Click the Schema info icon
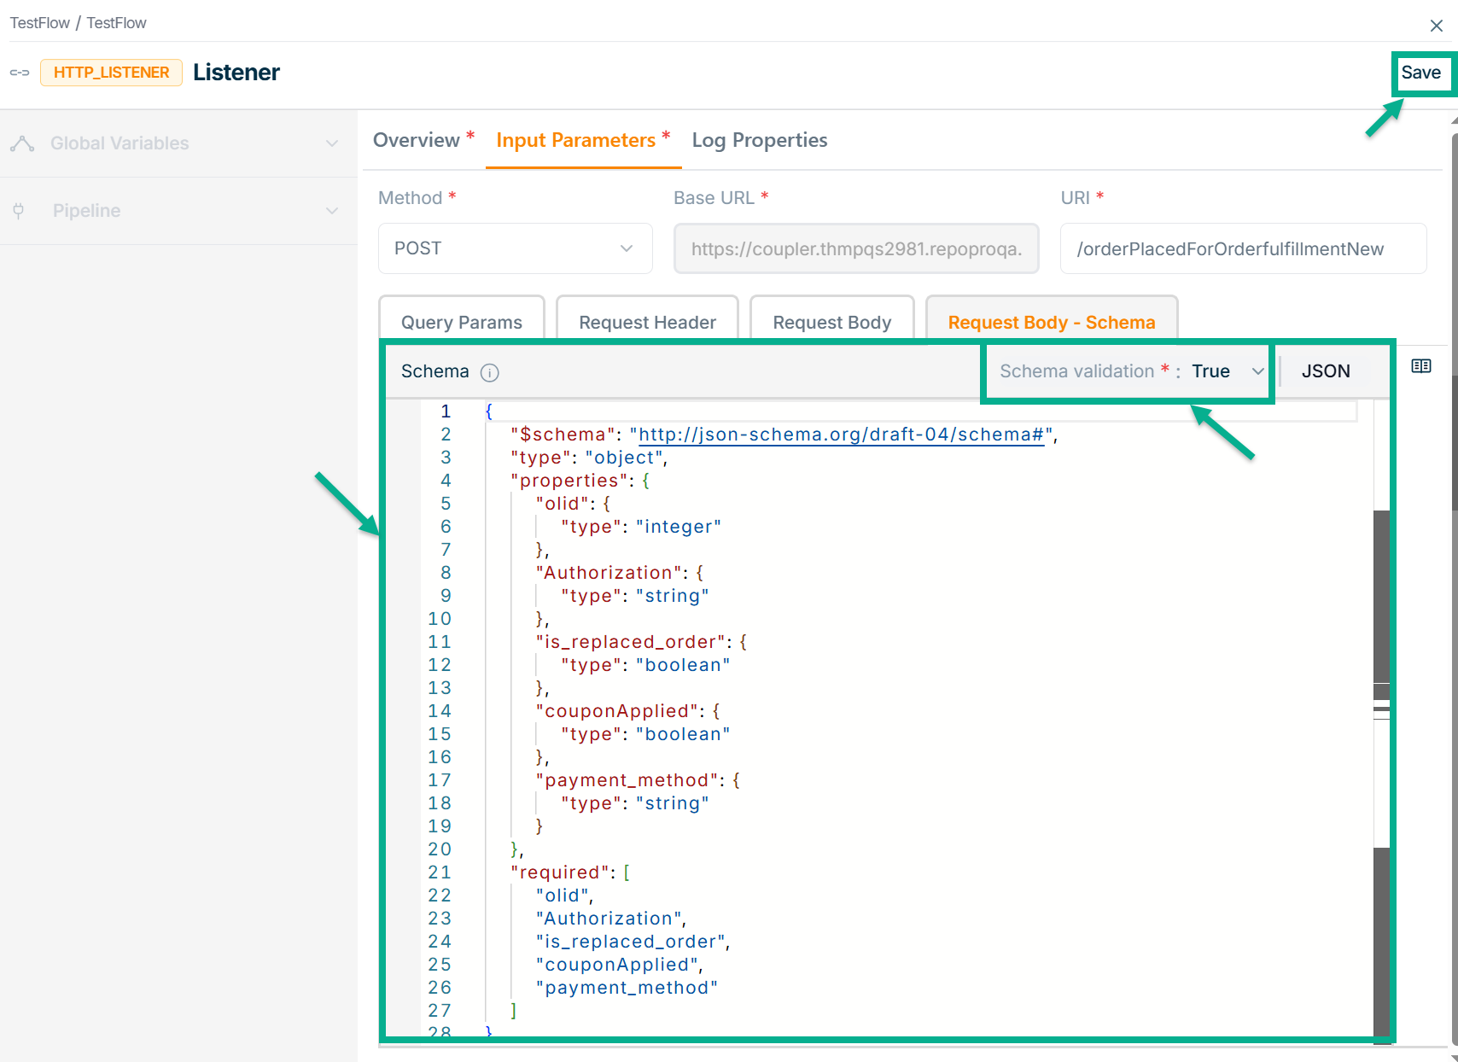1458x1062 pixels. pos(489,372)
